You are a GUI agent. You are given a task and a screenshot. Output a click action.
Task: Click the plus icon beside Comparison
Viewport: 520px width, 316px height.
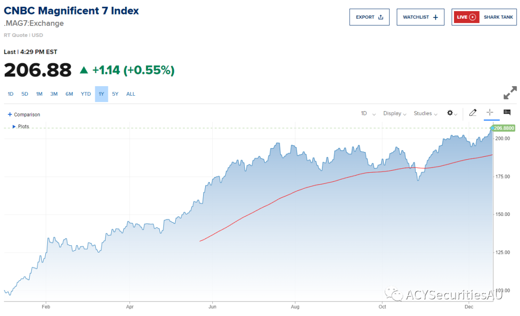10,114
